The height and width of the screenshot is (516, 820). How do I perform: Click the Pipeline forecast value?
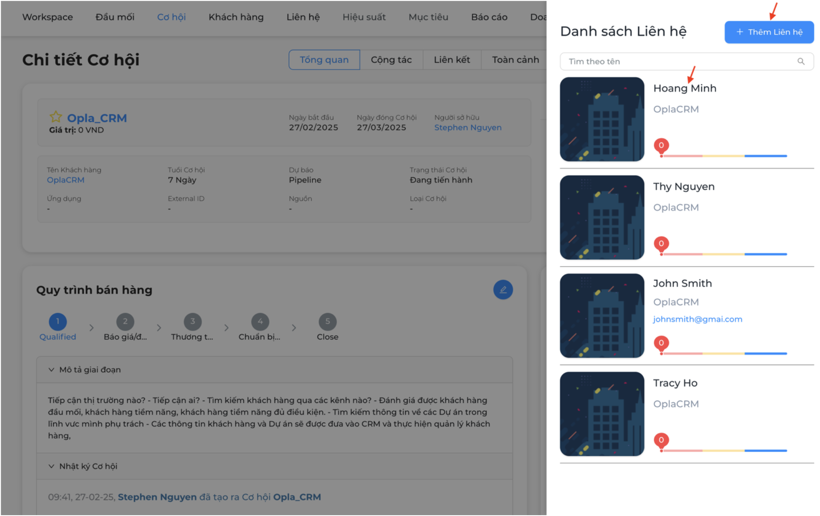pyautogui.click(x=305, y=180)
